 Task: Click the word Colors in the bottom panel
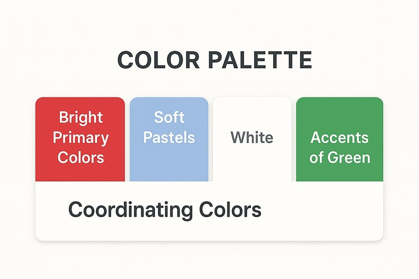point(230,210)
